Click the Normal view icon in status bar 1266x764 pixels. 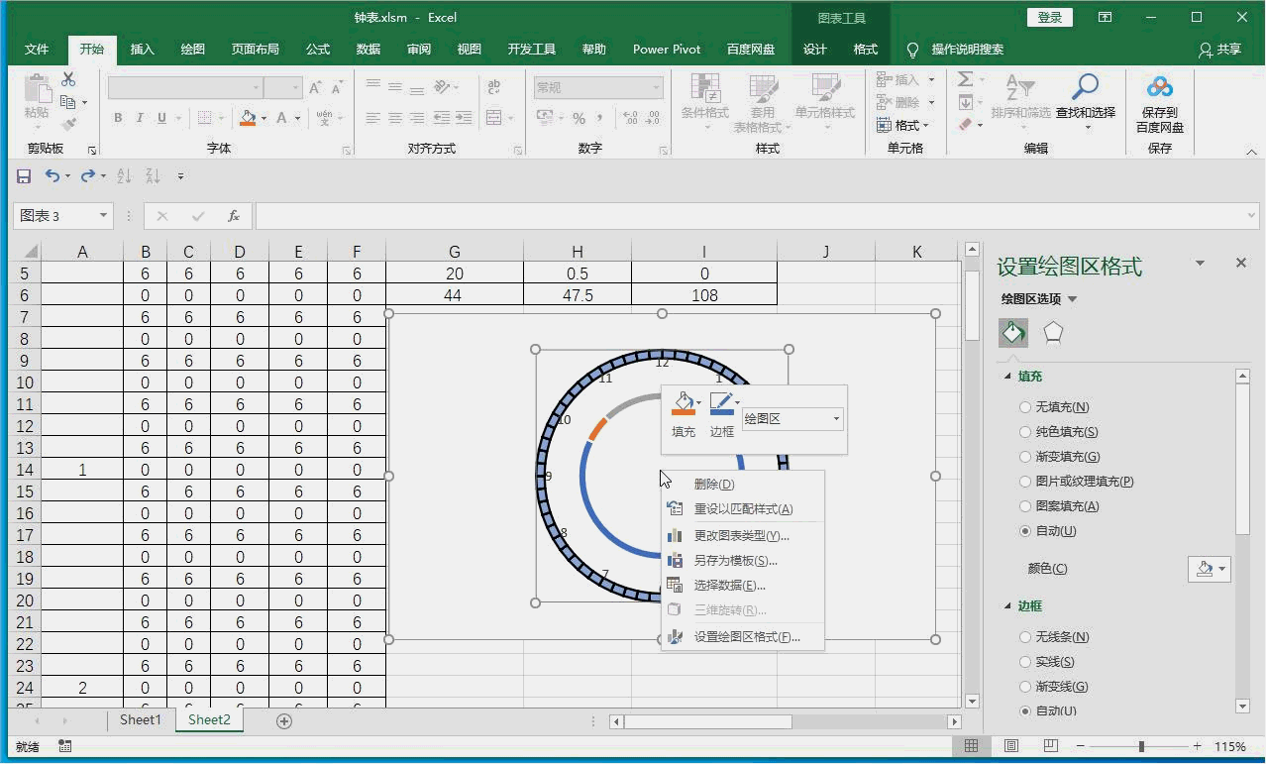click(972, 746)
